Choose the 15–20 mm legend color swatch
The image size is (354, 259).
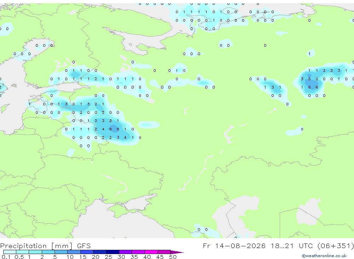pos(87,252)
